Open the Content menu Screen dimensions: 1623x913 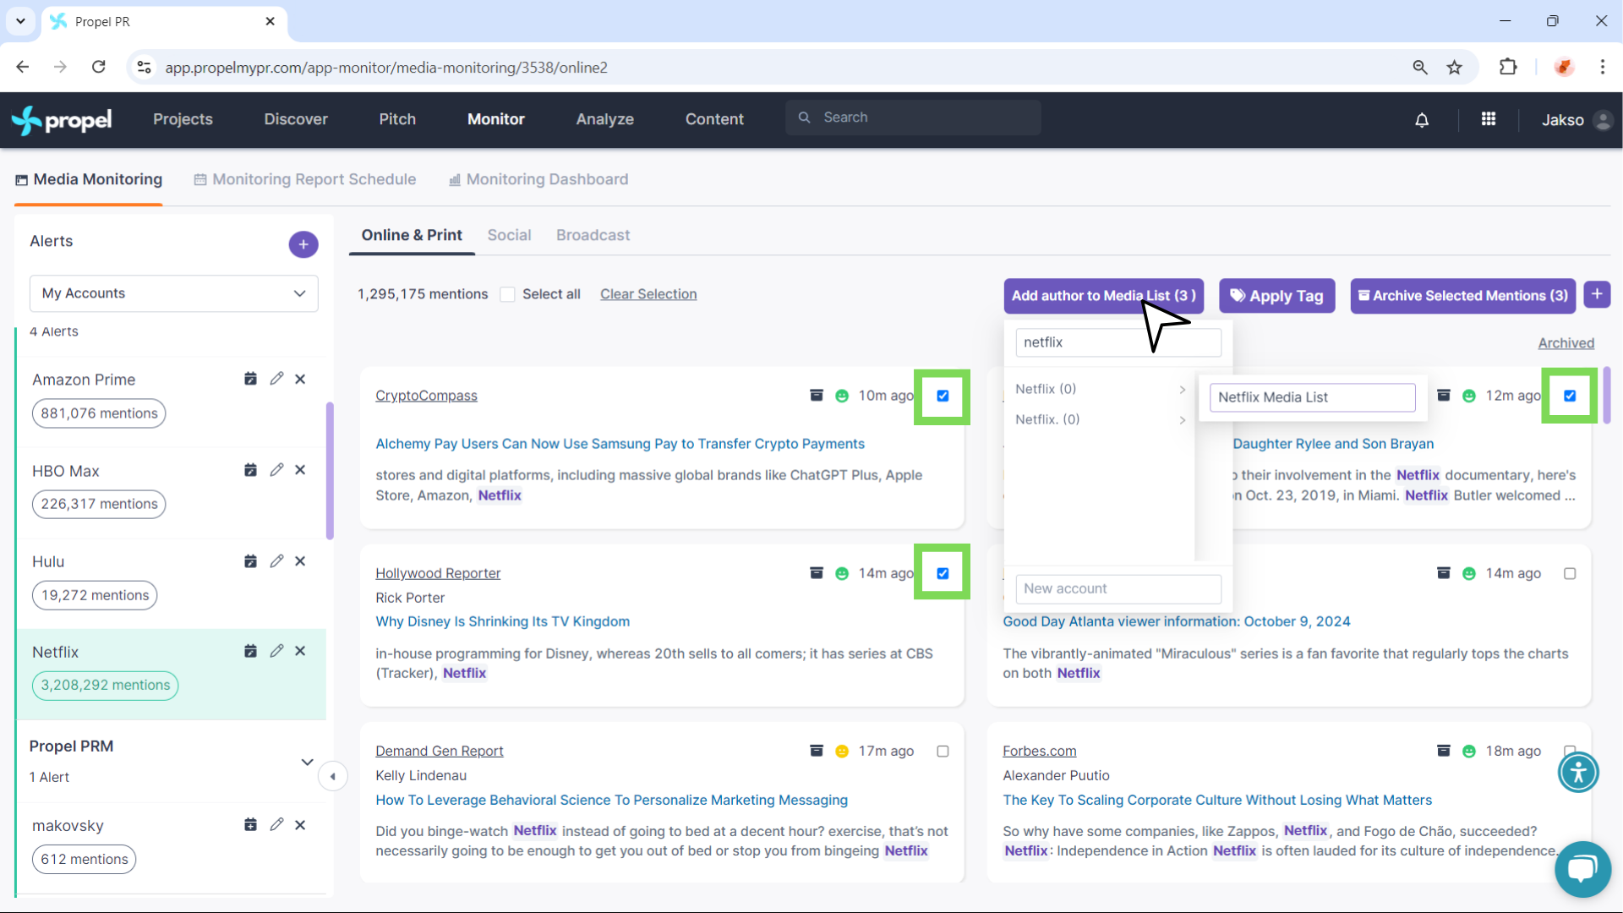click(714, 119)
